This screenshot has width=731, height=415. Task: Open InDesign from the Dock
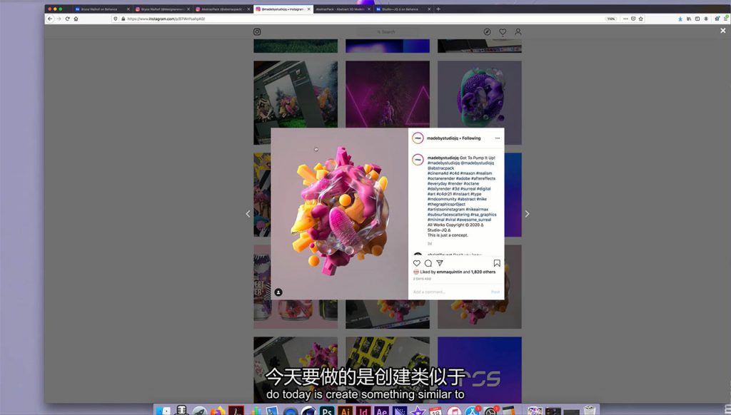tap(363, 411)
